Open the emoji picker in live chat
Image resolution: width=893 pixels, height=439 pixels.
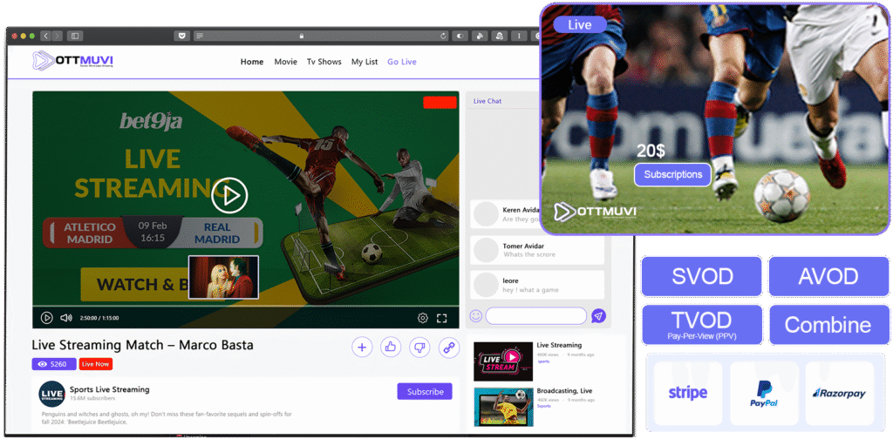475,315
